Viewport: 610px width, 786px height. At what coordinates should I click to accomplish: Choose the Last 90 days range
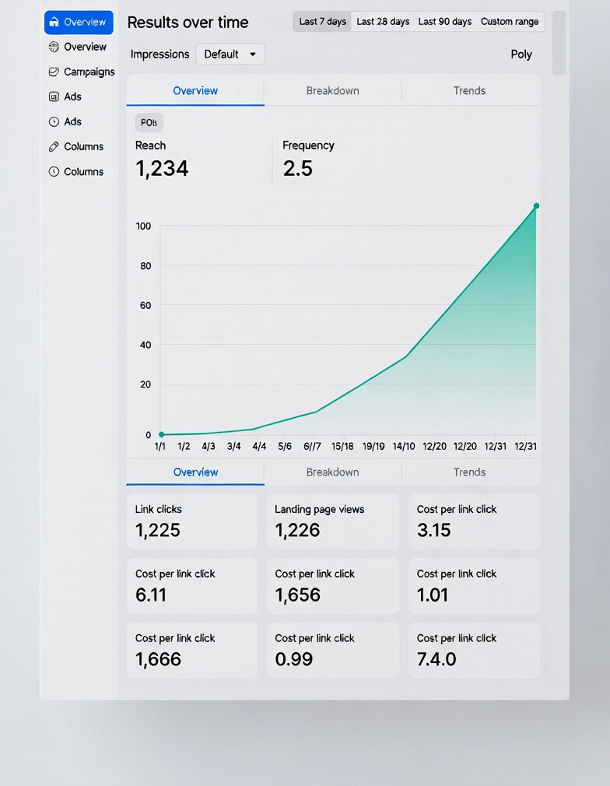tap(444, 22)
